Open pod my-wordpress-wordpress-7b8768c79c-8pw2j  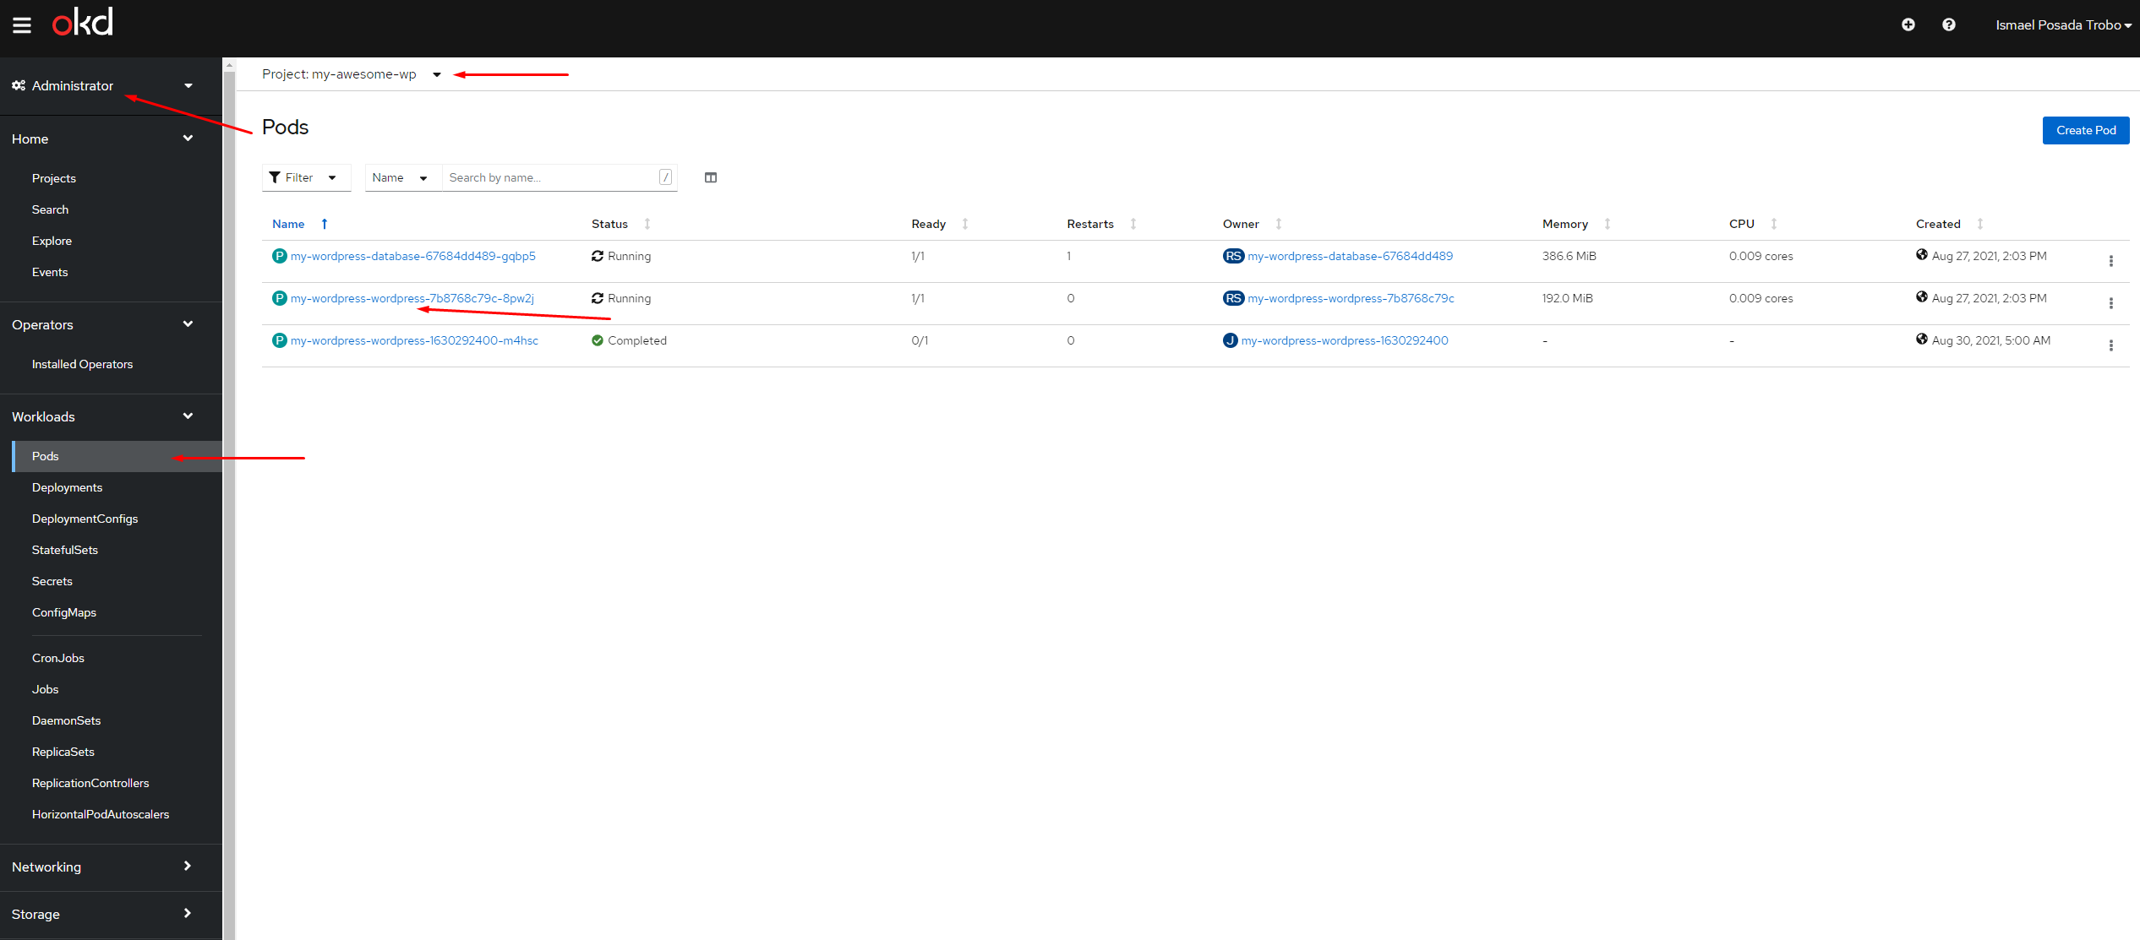tap(412, 298)
